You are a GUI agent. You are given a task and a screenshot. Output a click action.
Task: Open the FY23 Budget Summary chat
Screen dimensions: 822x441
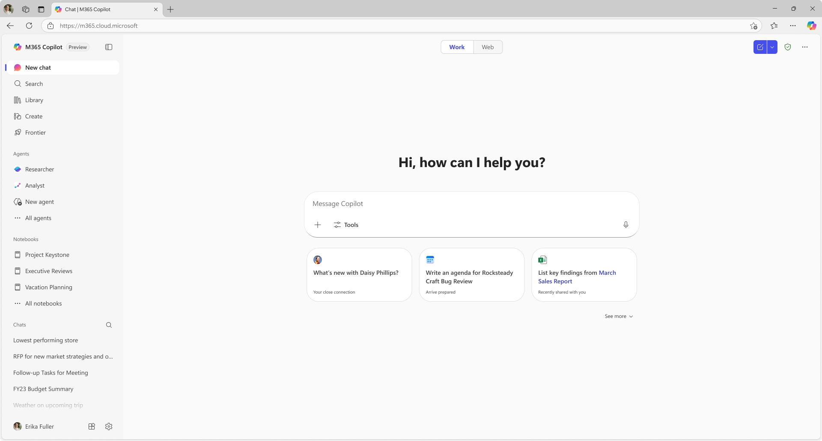(x=43, y=389)
